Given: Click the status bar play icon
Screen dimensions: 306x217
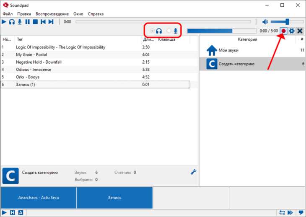Looking at the screenshot, I should (4, 212).
